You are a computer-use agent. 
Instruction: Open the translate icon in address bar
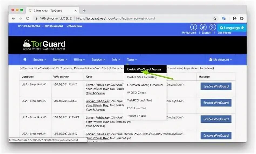[224, 18]
